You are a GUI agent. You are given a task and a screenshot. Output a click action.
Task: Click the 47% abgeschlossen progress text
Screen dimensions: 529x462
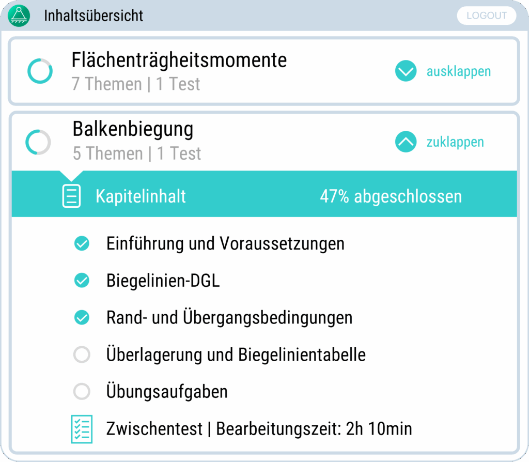[391, 196]
